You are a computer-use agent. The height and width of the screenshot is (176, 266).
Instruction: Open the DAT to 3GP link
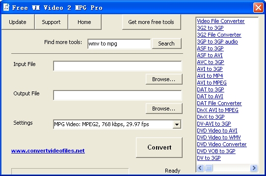211,89
